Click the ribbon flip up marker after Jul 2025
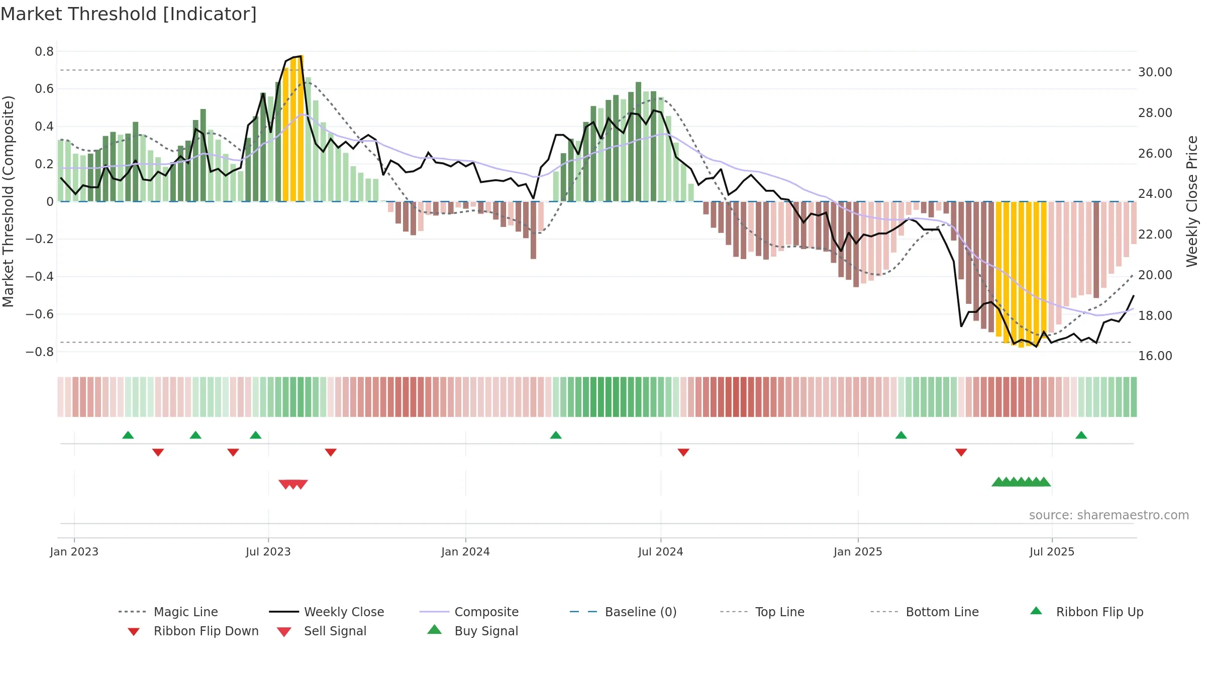The image size is (1206, 678). click(1081, 435)
